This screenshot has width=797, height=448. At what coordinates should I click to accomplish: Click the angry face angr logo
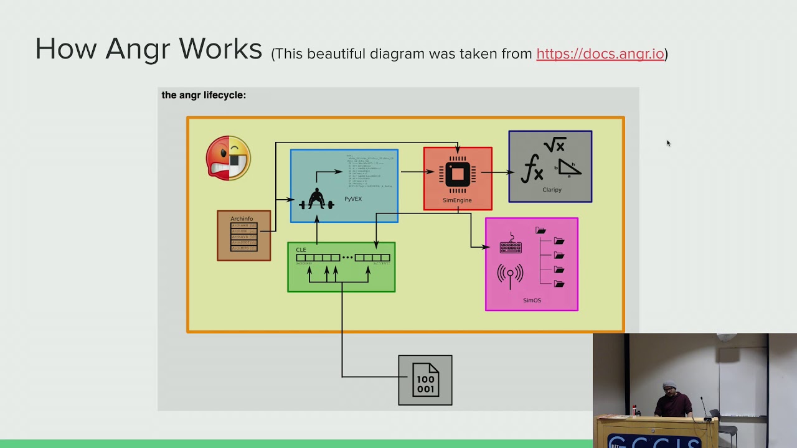[x=229, y=158]
